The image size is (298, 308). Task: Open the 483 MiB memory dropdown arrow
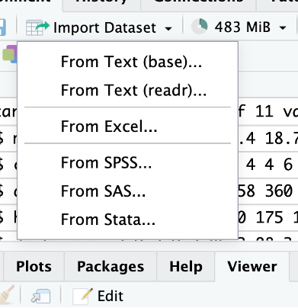pos(283,27)
